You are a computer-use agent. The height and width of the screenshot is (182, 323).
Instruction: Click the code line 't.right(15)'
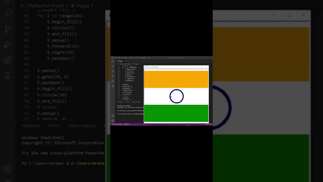[x=129, y=79]
